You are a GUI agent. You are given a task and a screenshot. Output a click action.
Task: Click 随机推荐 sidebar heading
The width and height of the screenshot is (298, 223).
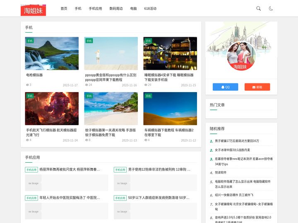click(217, 129)
